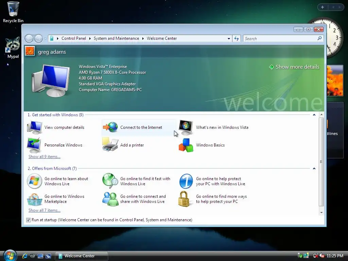Open the Connect to the Internet globe icon
This screenshot has width=348, height=261.
tap(110, 127)
